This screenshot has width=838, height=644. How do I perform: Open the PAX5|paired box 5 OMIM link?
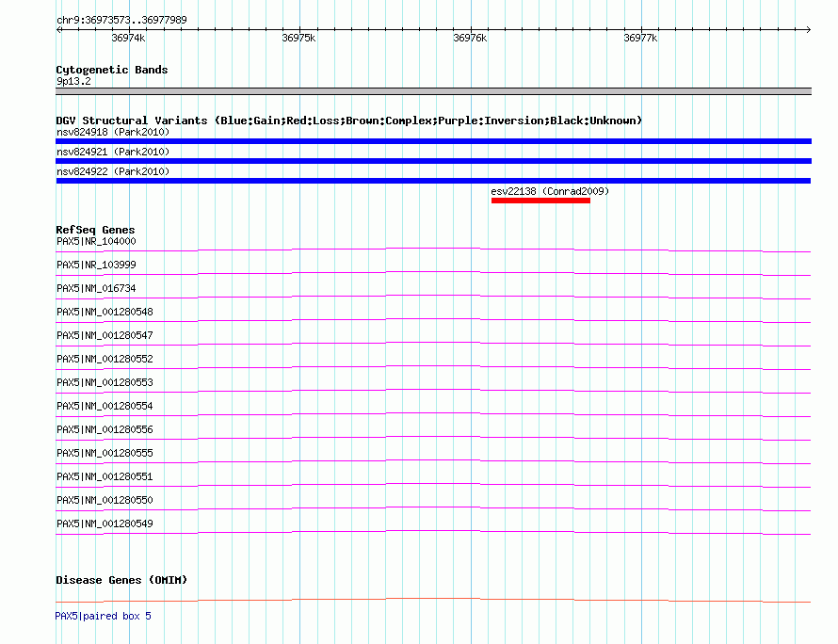[x=104, y=616]
